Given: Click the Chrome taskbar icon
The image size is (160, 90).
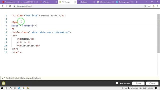Looking at the screenshot, I should 23,88.
